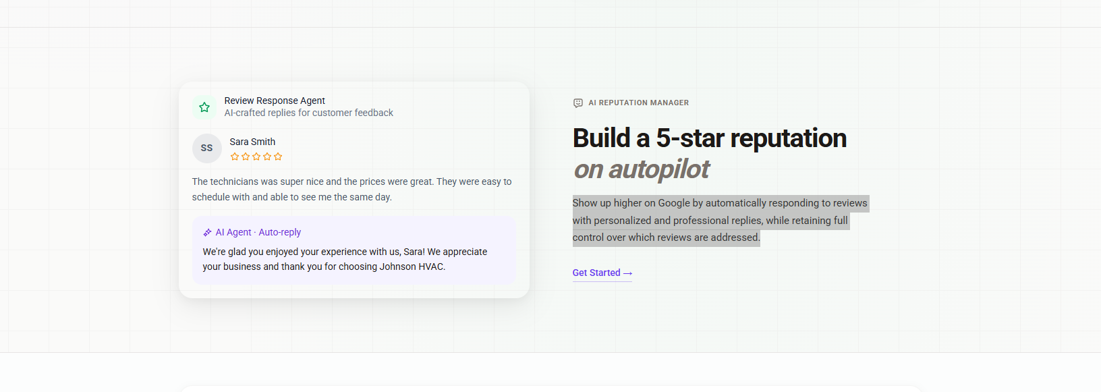Click the review text about technicians
The height and width of the screenshot is (392, 1101).
coord(352,190)
